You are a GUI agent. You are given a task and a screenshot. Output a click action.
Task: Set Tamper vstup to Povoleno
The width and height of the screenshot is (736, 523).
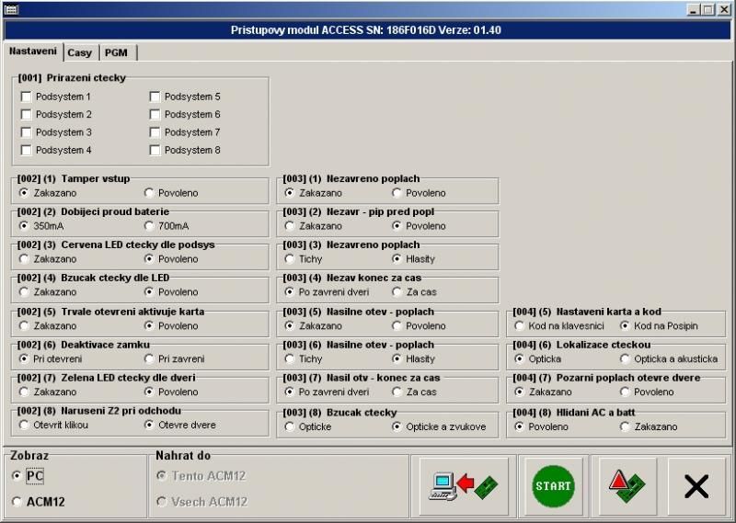pyautogui.click(x=149, y=193)
